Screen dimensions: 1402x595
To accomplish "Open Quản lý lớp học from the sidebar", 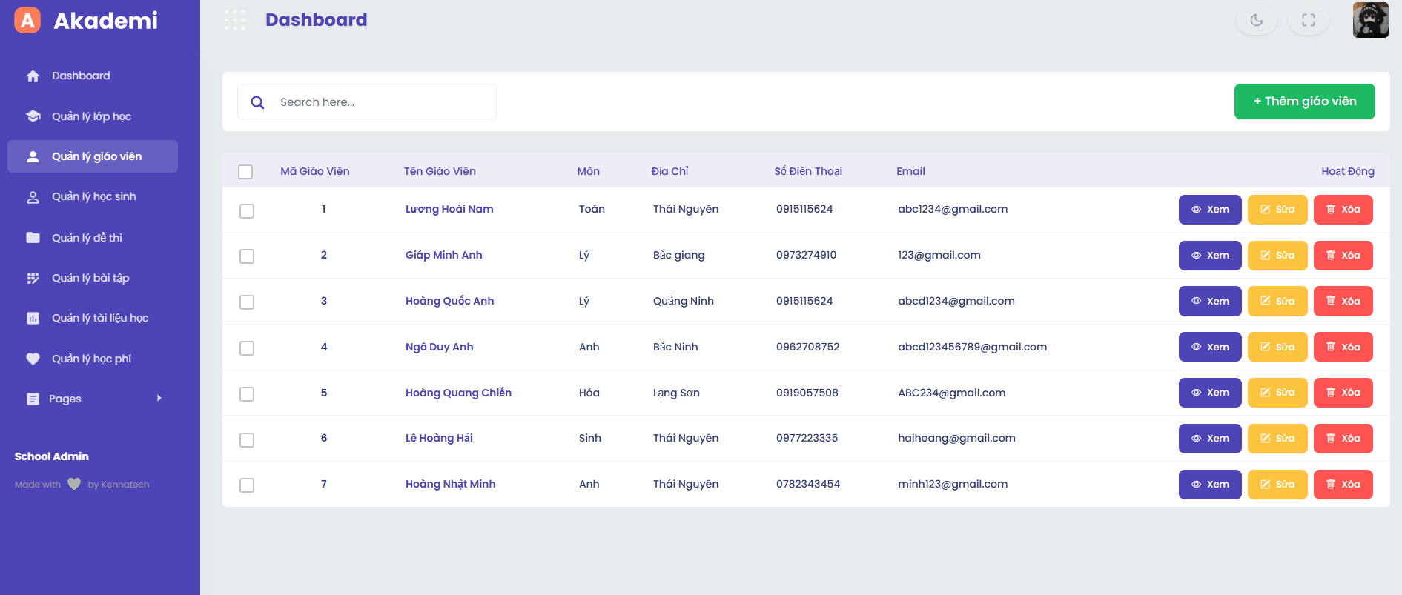I will click(x=91, y=116).
